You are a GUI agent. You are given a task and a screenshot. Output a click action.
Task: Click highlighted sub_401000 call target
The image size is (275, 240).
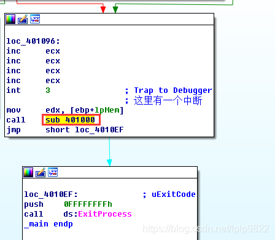[70, 120]
